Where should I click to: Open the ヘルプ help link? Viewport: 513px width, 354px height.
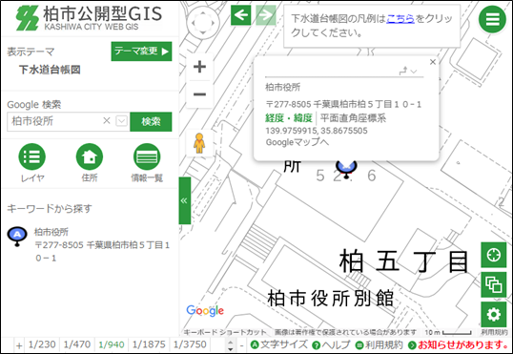pos(331,344)
